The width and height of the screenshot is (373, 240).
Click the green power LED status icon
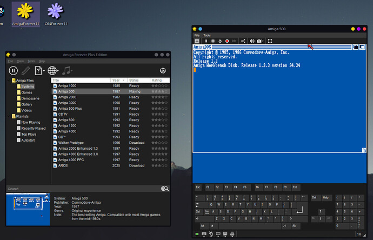pyautogui.click(x=197, y=234)
